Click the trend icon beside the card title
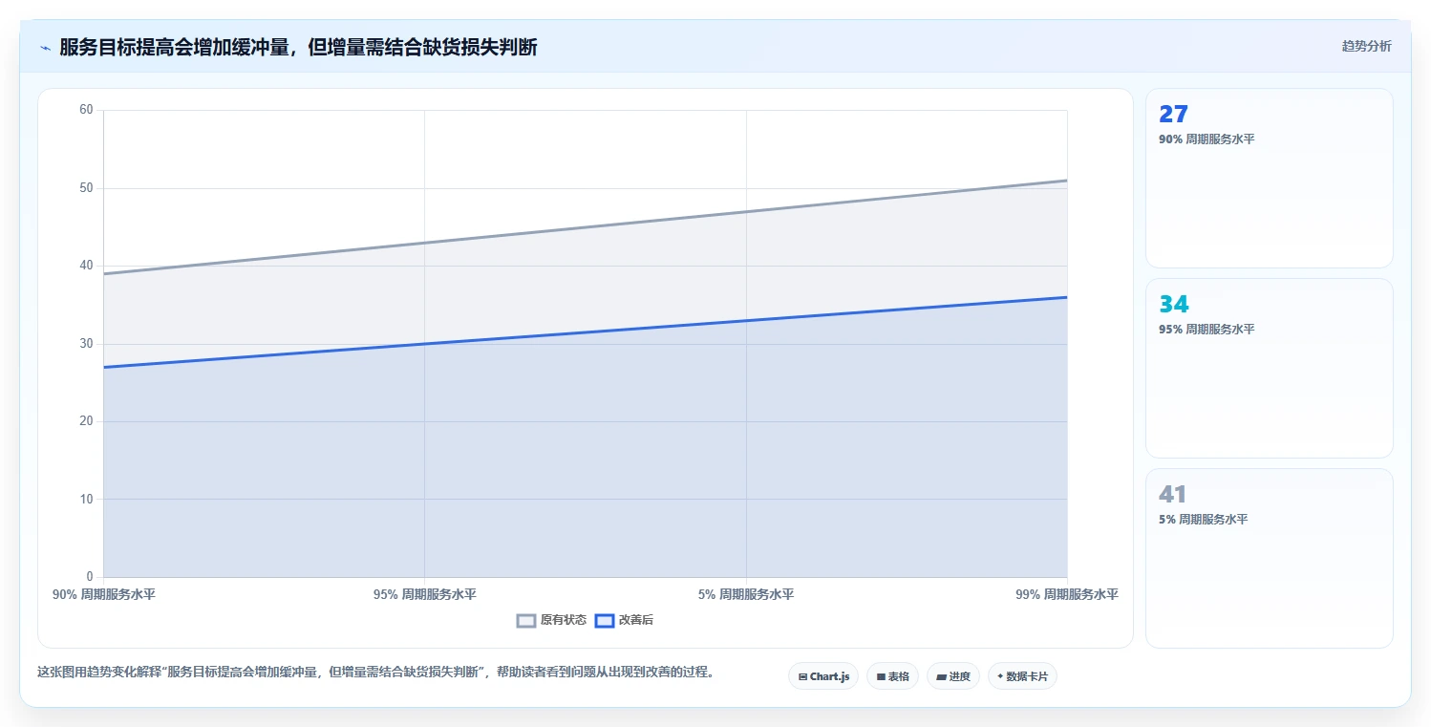The image size is (1431, 727). tap(45, 47)
